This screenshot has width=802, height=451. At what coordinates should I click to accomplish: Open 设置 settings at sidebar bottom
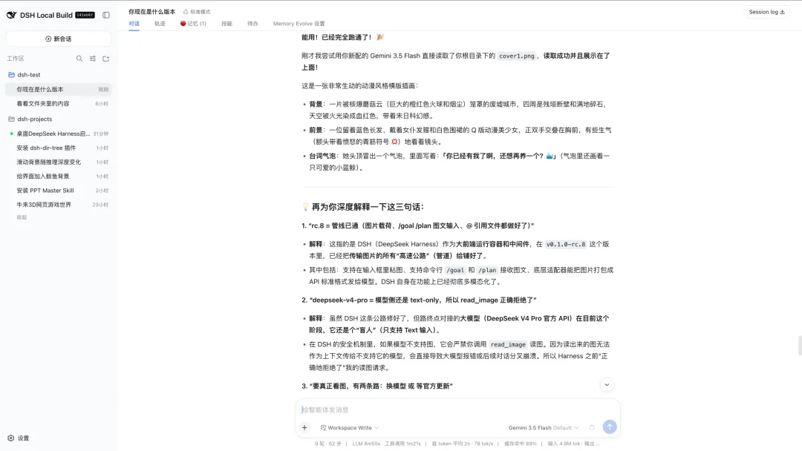(19, 438)
